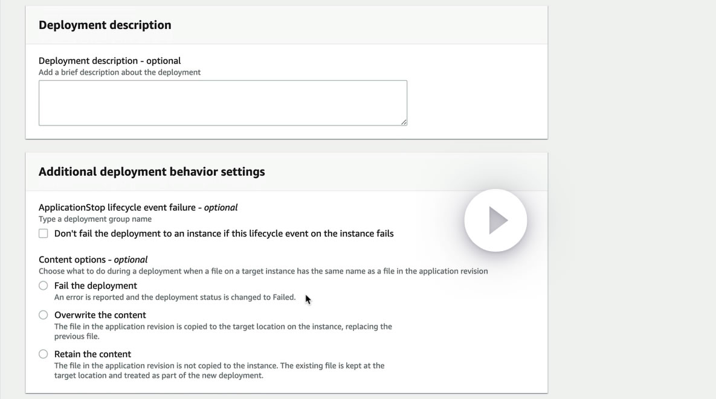The image size is (716, 399).
Task: Click the ApplicationStop lifecycle event failure label
Action: (138, 208)
